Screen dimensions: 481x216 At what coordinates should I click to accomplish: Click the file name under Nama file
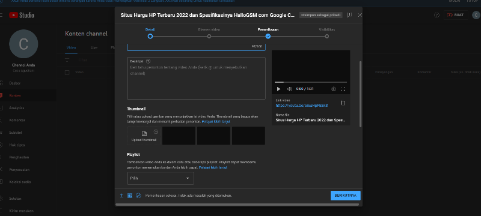pyautogui.click(x=311, y=120)
